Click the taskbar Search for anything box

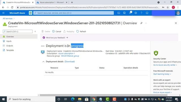31,99
